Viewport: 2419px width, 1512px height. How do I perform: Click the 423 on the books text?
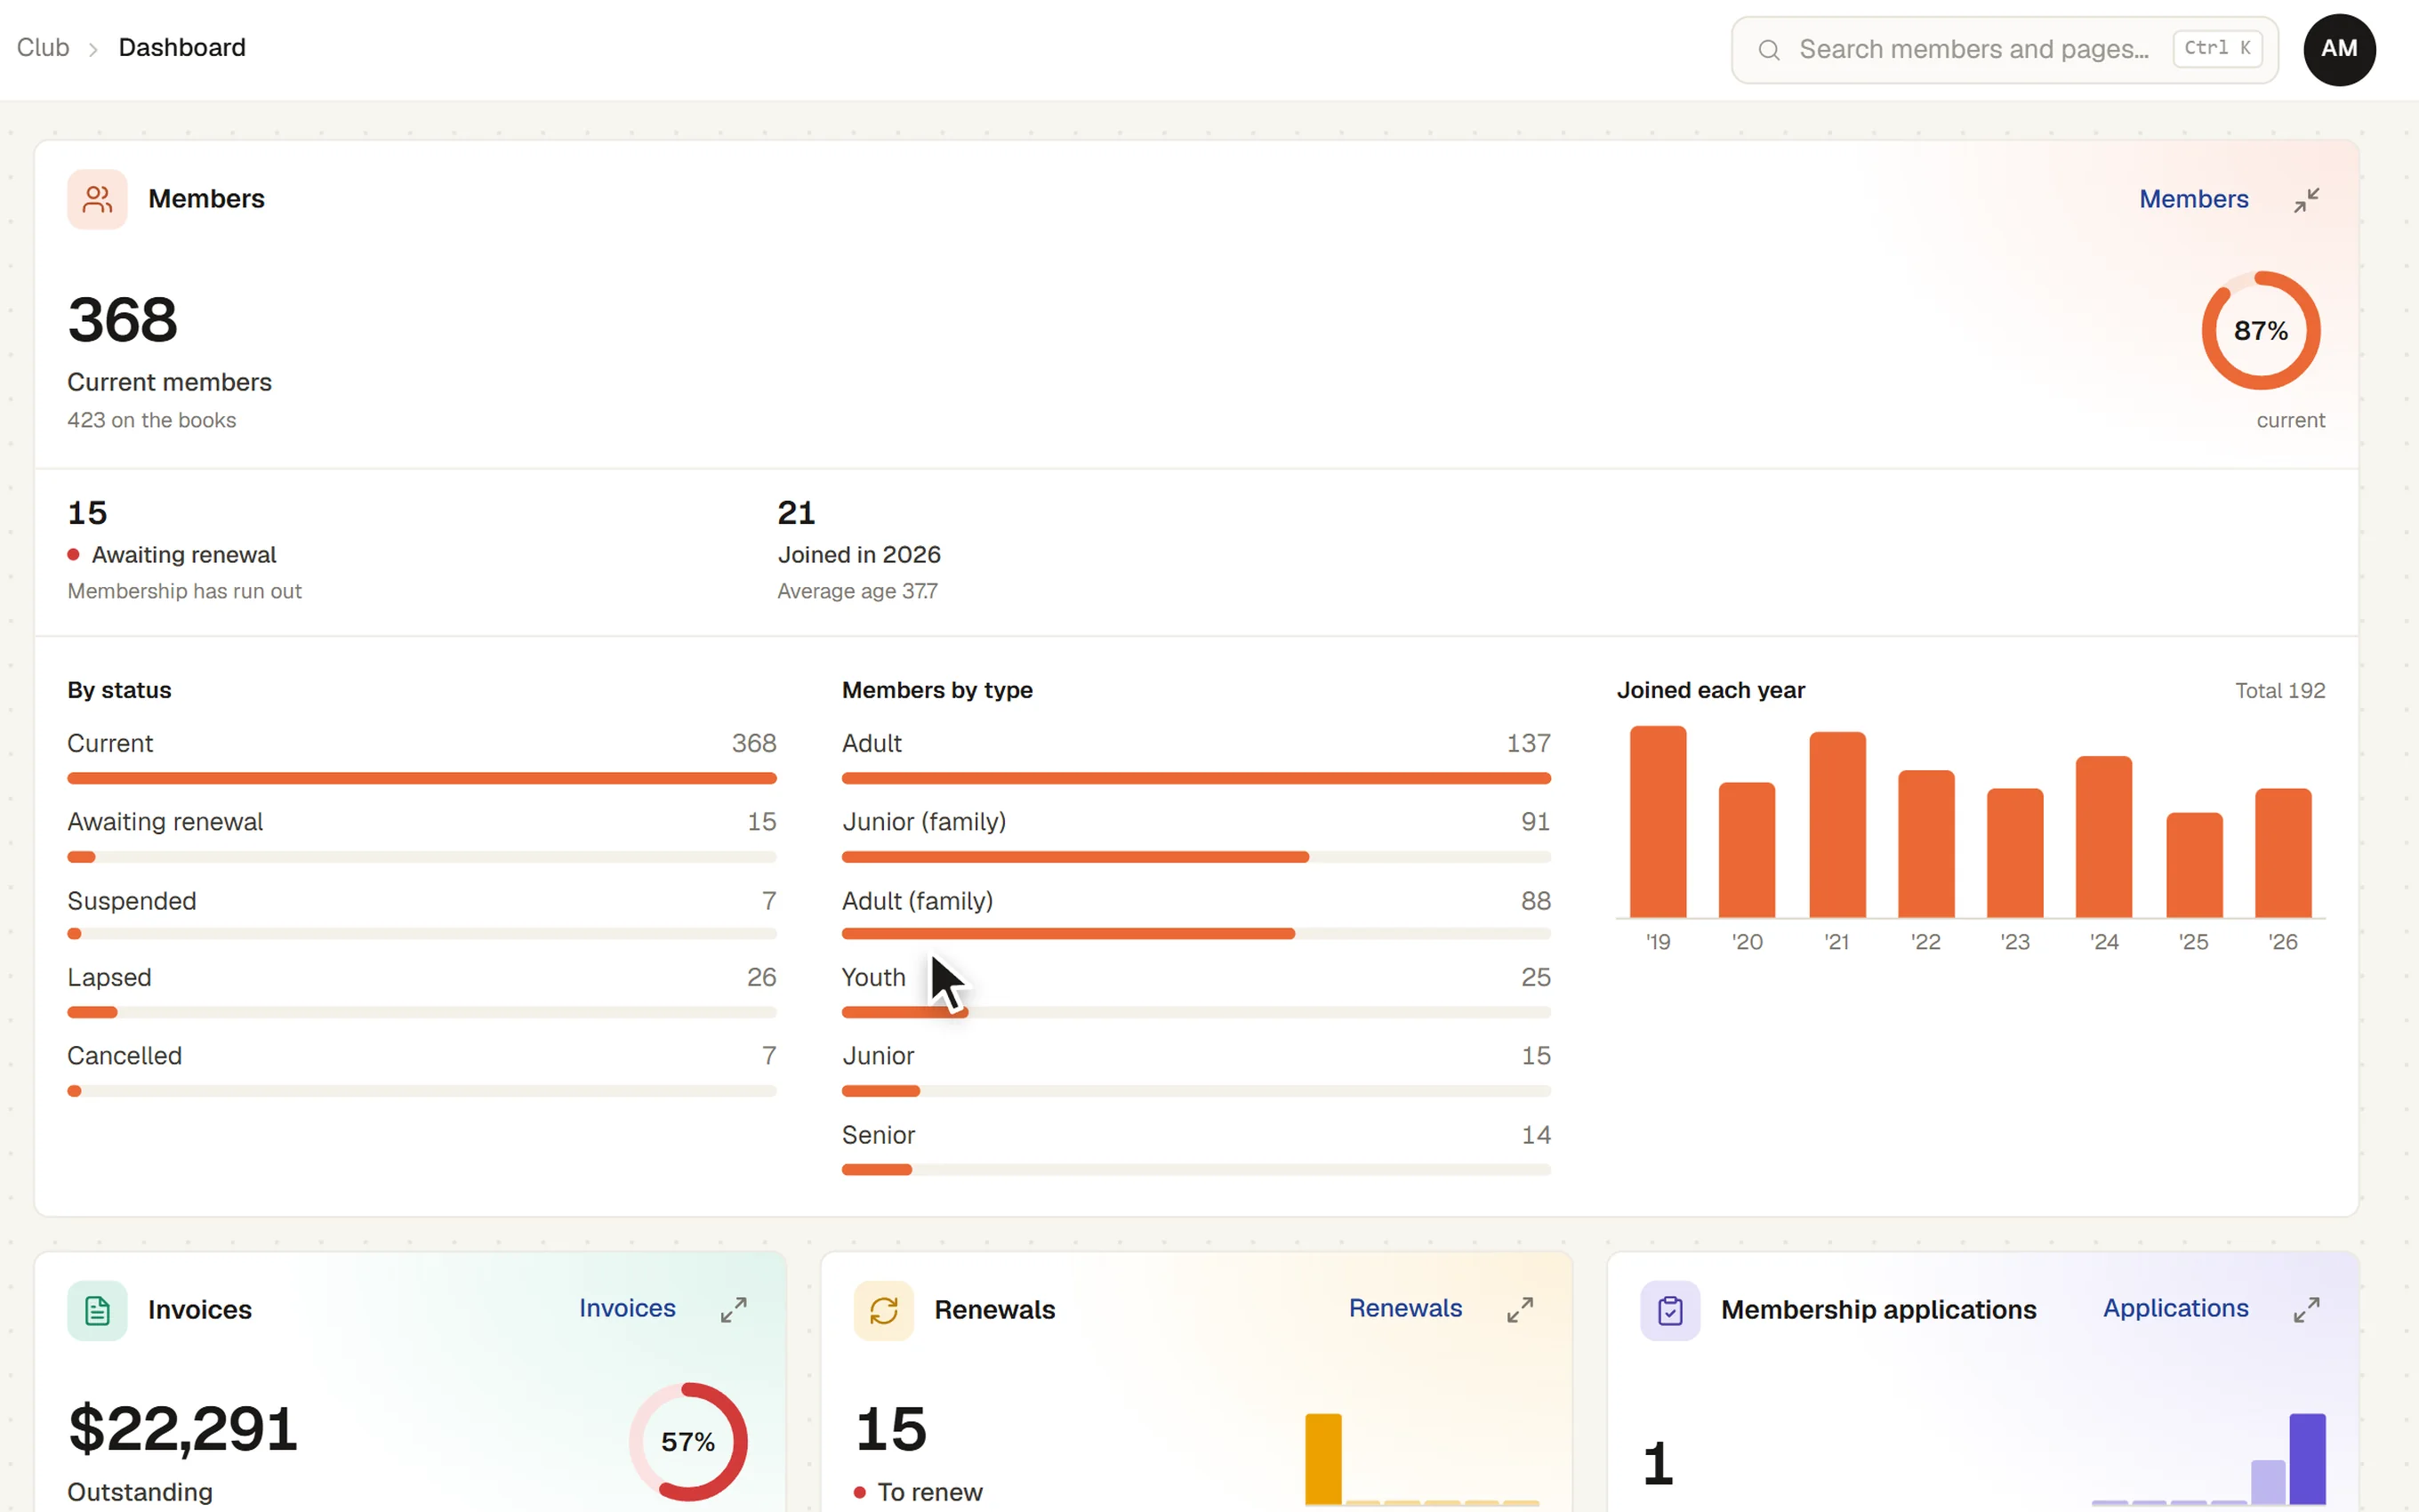[152, 420]
